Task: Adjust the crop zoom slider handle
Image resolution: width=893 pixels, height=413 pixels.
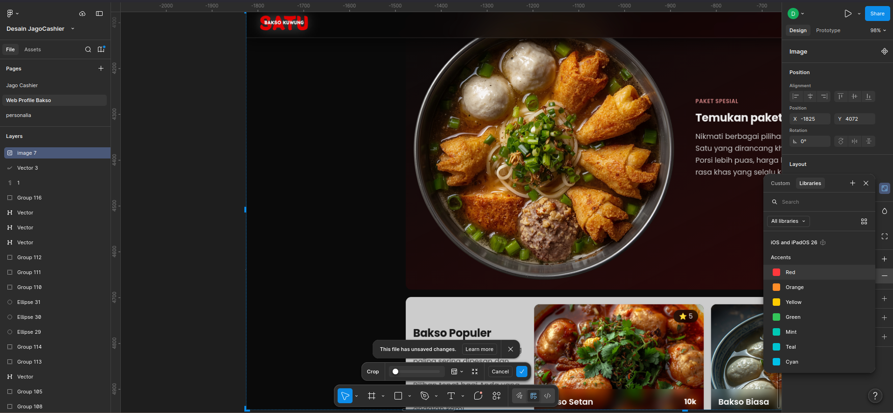Action: point(395,372)
